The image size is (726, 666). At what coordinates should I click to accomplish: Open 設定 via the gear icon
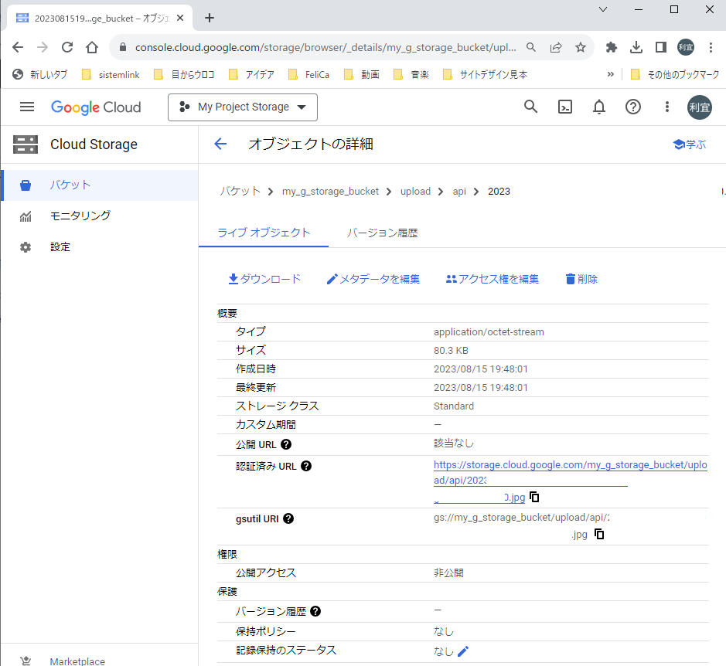63,246
